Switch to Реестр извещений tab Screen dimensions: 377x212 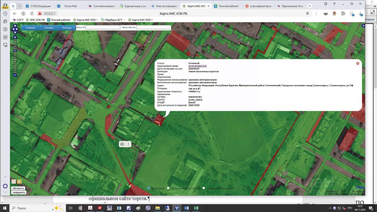164,6
